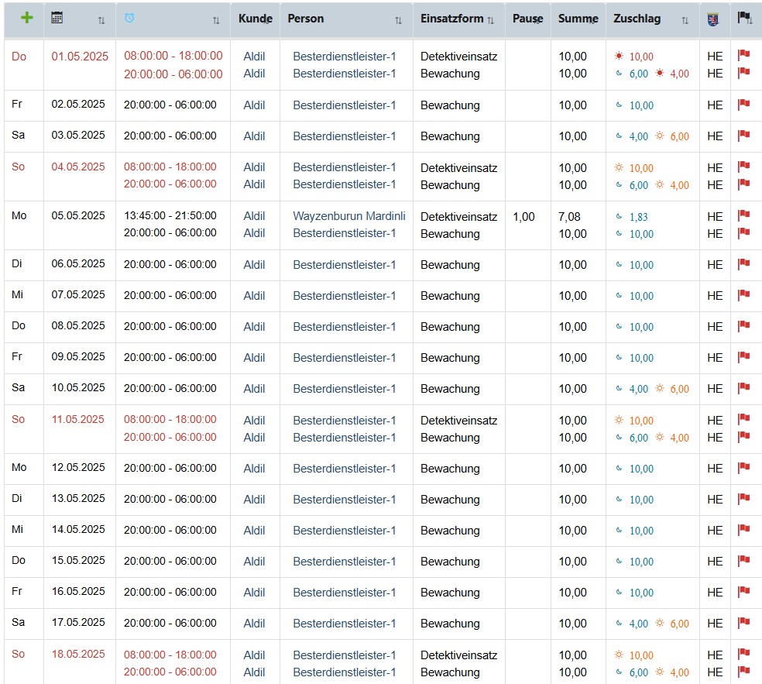762x684 pixels.
Task: Click holiday sun icon in first Zuschlag entry
Action: click(x=619, y=56)
